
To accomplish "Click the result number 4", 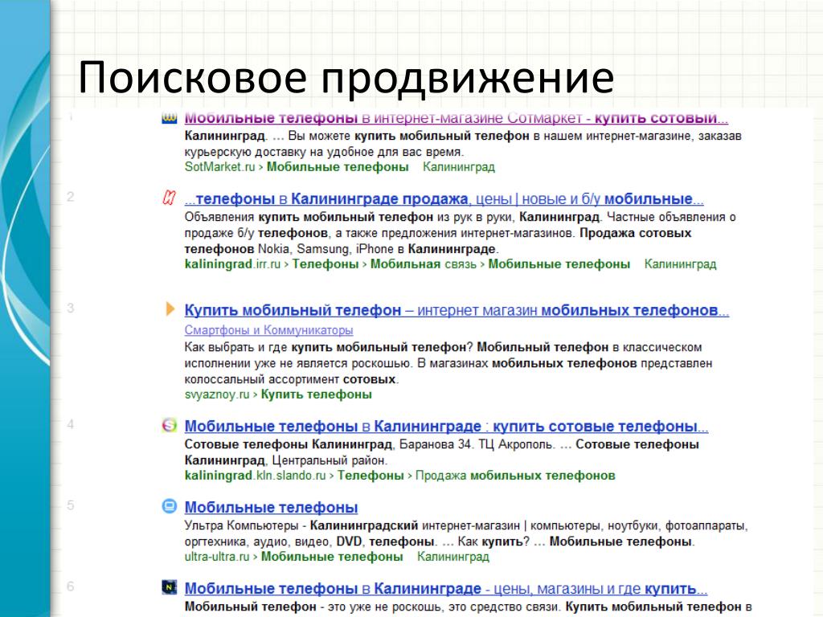I will pos(71,424).
